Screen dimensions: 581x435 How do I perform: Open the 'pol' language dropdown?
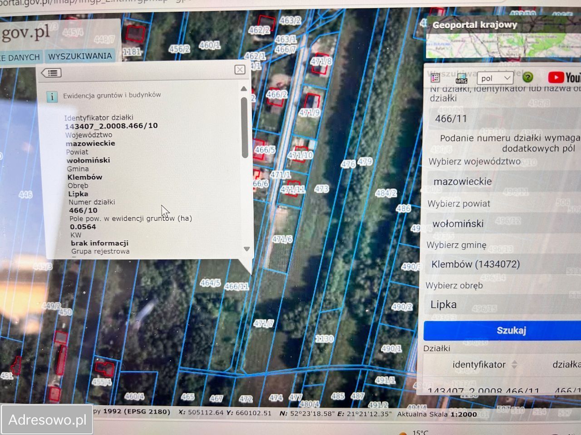[x=495, y=78]
